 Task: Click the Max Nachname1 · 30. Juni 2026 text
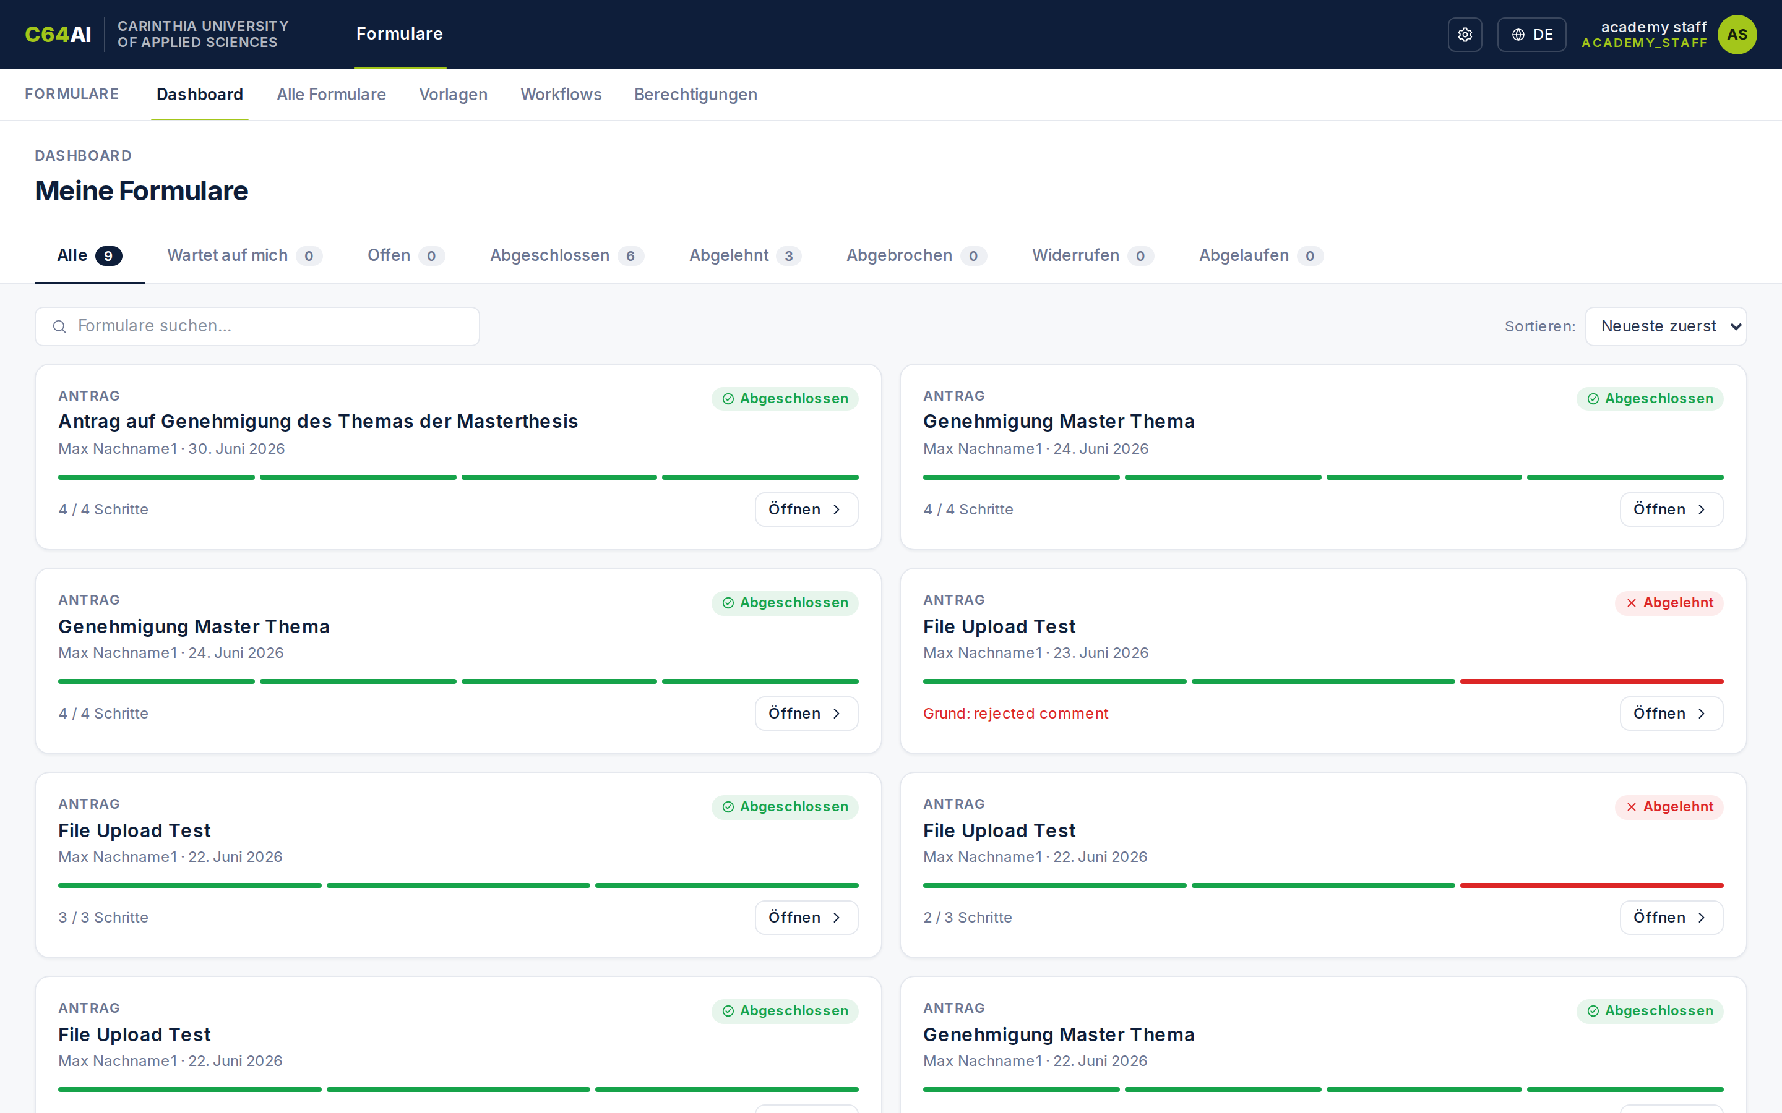pos(171,448)
